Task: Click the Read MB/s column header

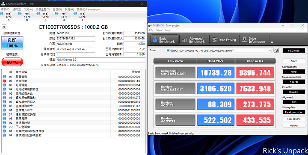Action: [x=216, y=61]
